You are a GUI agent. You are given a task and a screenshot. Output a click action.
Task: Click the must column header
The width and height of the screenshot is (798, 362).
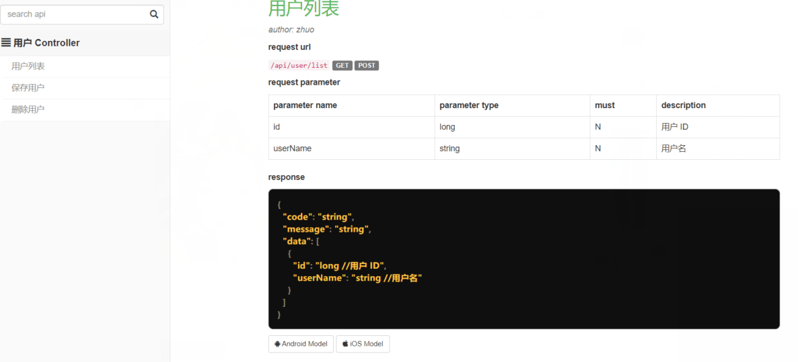604,105
